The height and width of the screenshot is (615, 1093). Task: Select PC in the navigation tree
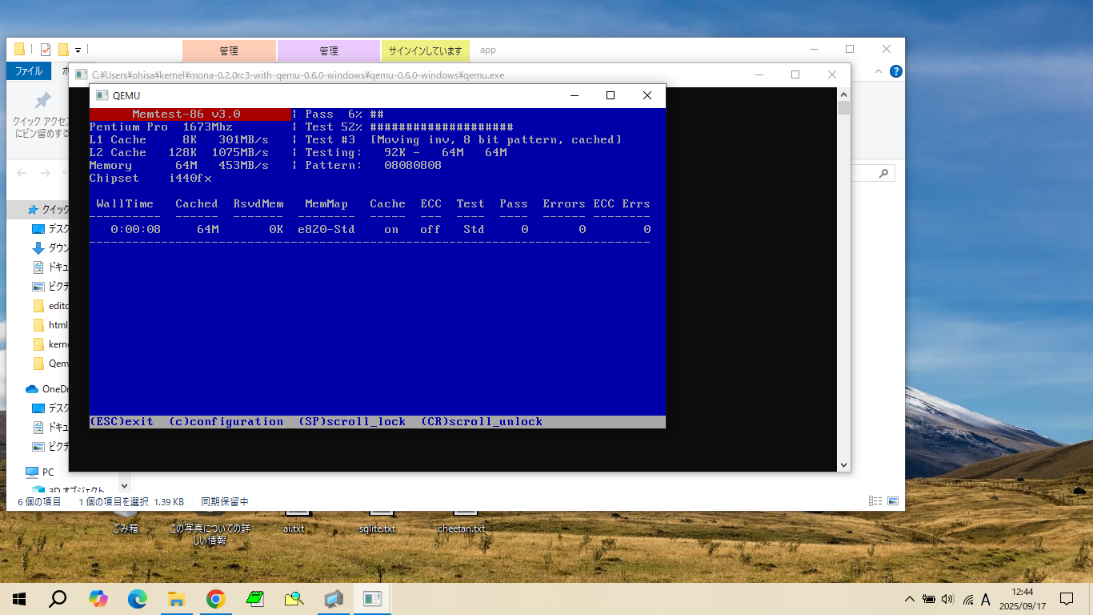tap(40, 472)
